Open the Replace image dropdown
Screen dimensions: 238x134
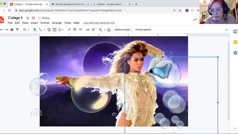(123, 30)
